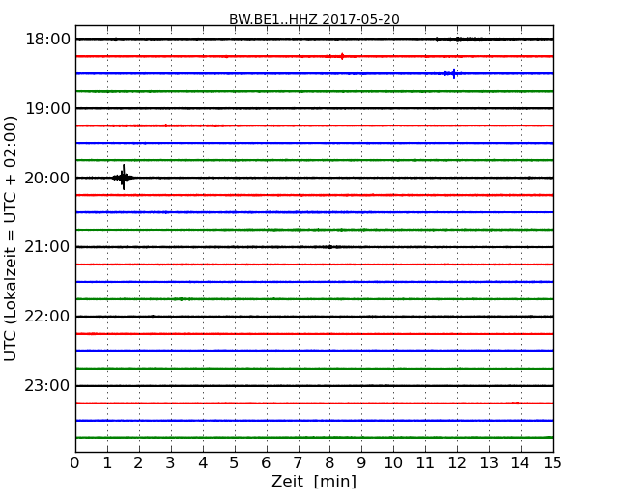Image resolution: width=628 pixels, height=502 pixels.
Task: Click the x-axis tick label 9
Action: coord(361,463)
